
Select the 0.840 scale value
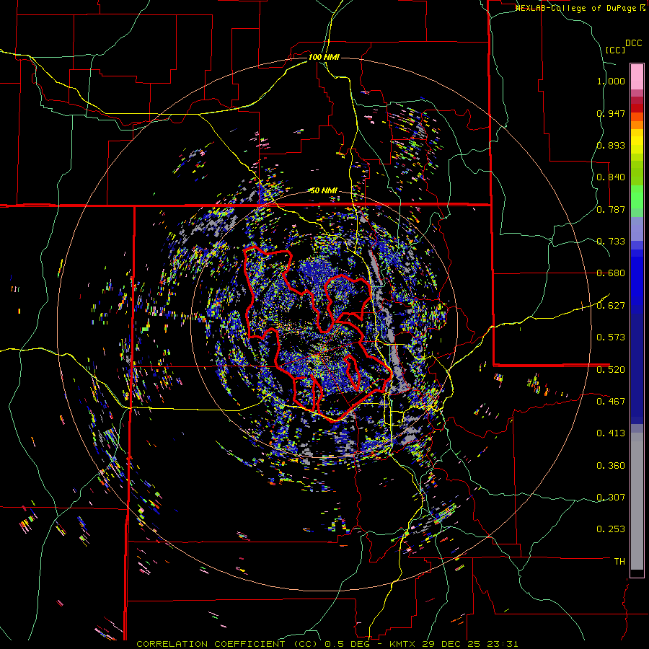611,177
